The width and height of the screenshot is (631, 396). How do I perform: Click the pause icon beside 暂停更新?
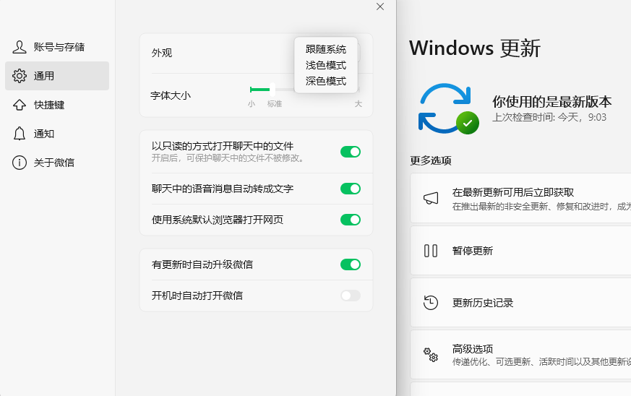click(x=431, y=251)
